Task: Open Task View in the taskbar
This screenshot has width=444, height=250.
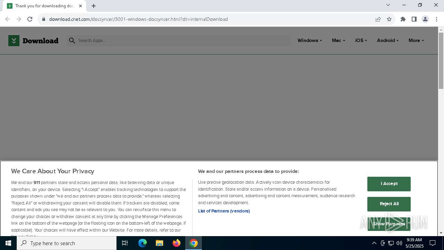Action: (x=125, y=243)
